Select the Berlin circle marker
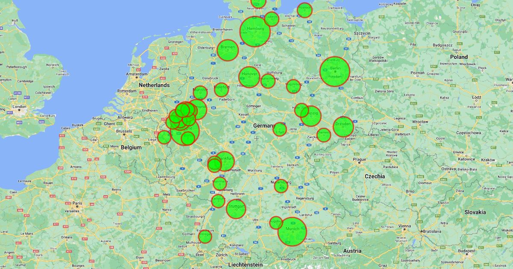Image resolution: width=513 pixels, height=269 pixels. click(335, 71)
